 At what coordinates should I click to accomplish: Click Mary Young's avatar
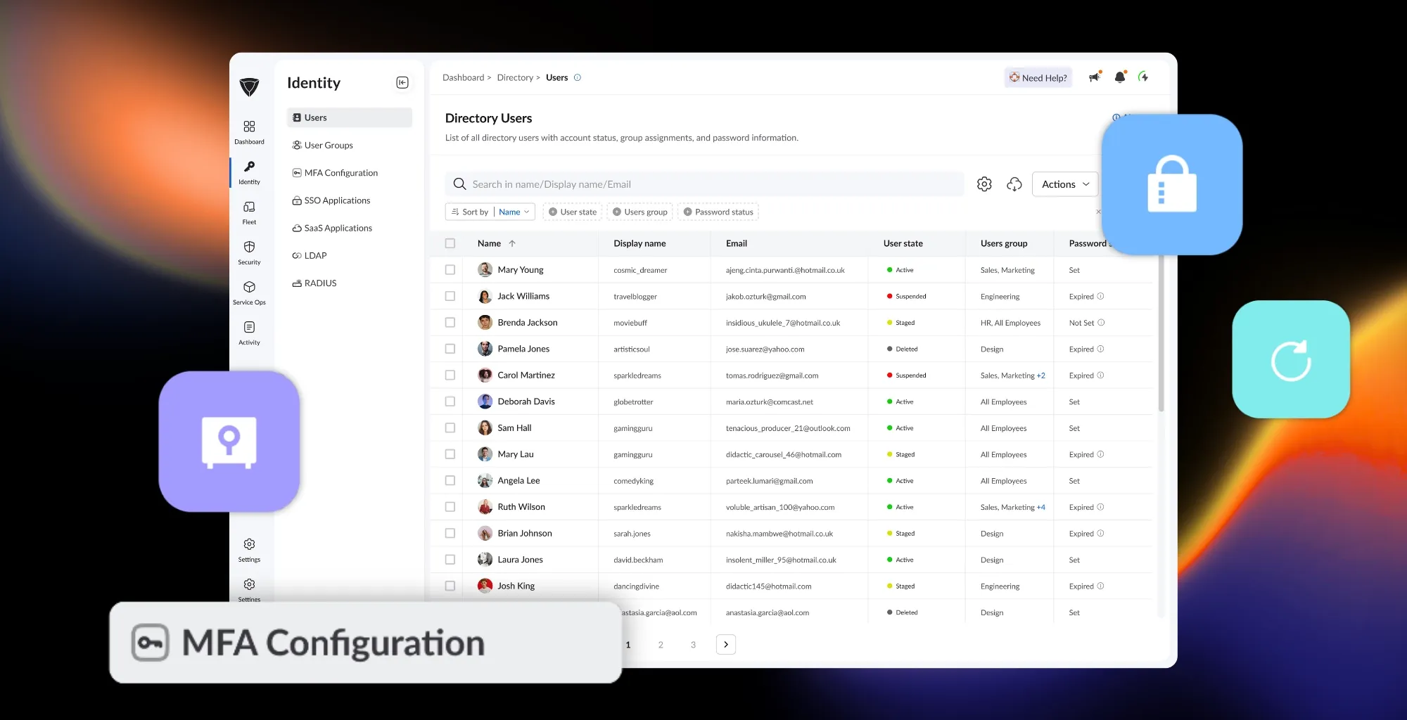tap(485, 270)
